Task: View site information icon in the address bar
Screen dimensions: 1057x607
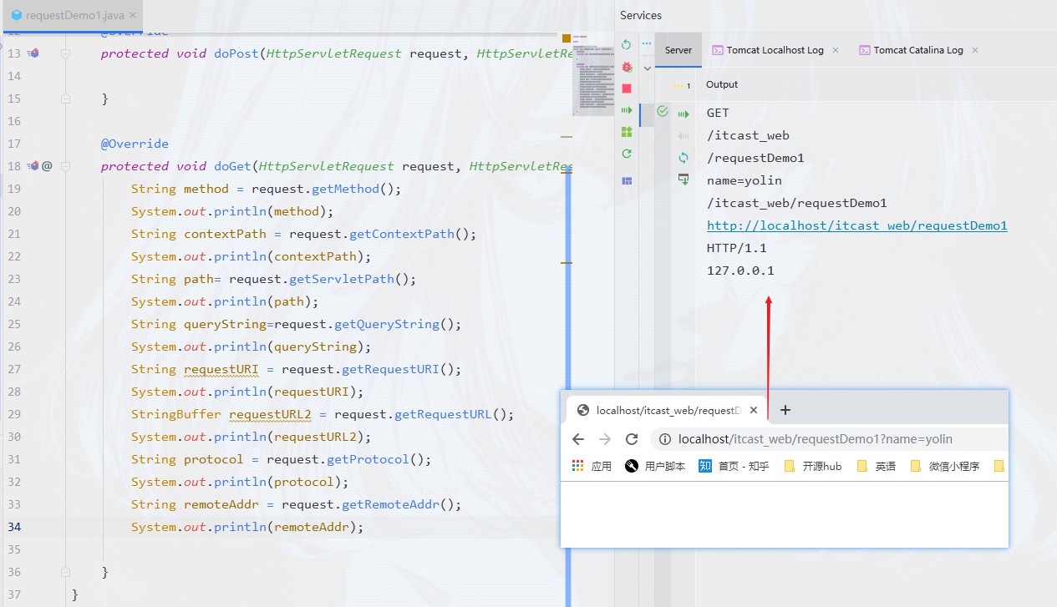Action: pyautogui.click(x=665, y=439)
